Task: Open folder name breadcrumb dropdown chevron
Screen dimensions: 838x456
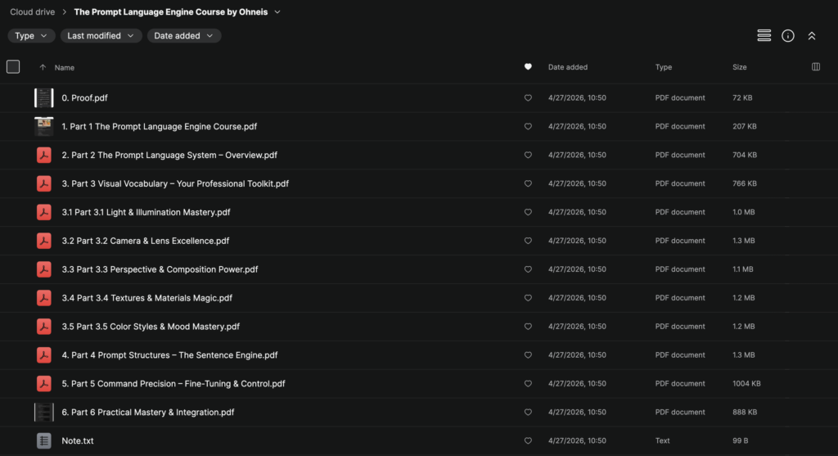Action: 277,12
